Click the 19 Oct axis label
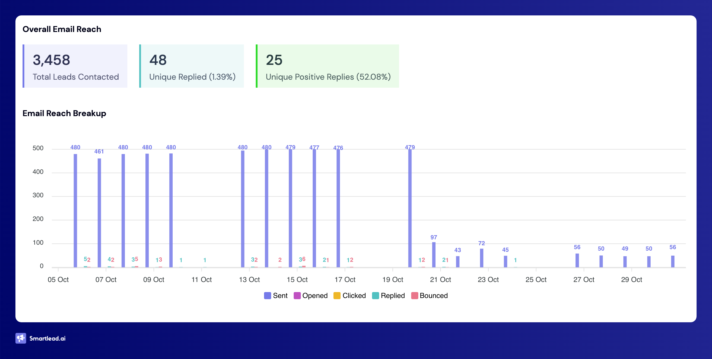 click(x=392, y=280)
